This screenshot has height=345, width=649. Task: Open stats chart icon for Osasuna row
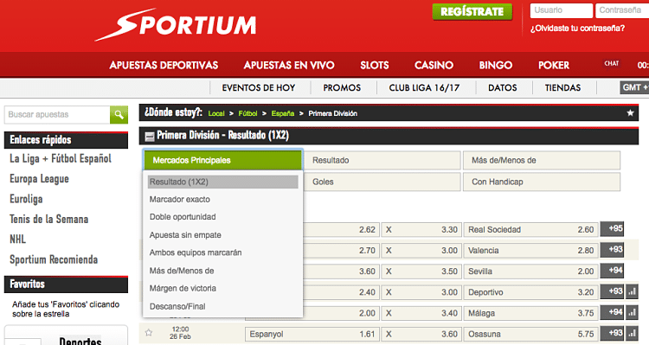[x=632, y=333]
